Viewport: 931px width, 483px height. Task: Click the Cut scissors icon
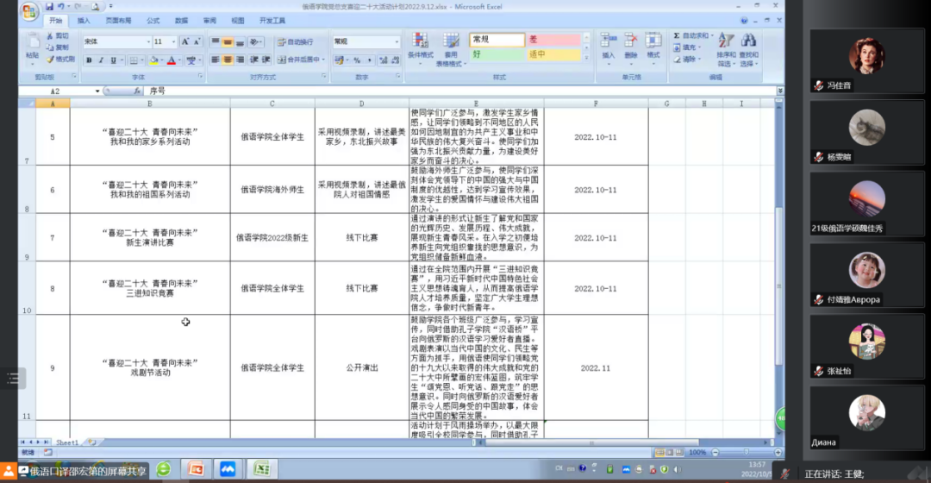[x=50, y=36]
